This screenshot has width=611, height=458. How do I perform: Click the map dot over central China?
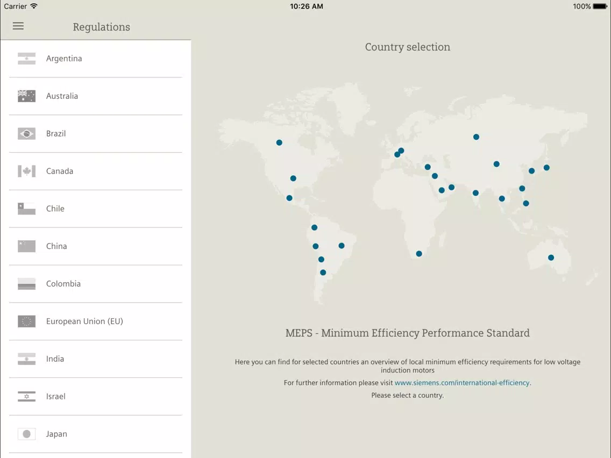(496, 164)
